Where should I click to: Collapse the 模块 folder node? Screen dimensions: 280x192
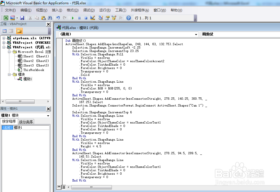tap(9, 74)
